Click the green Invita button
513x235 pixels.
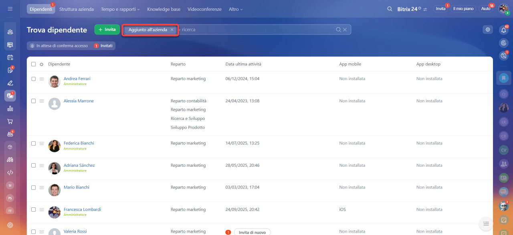pos(107,30)
